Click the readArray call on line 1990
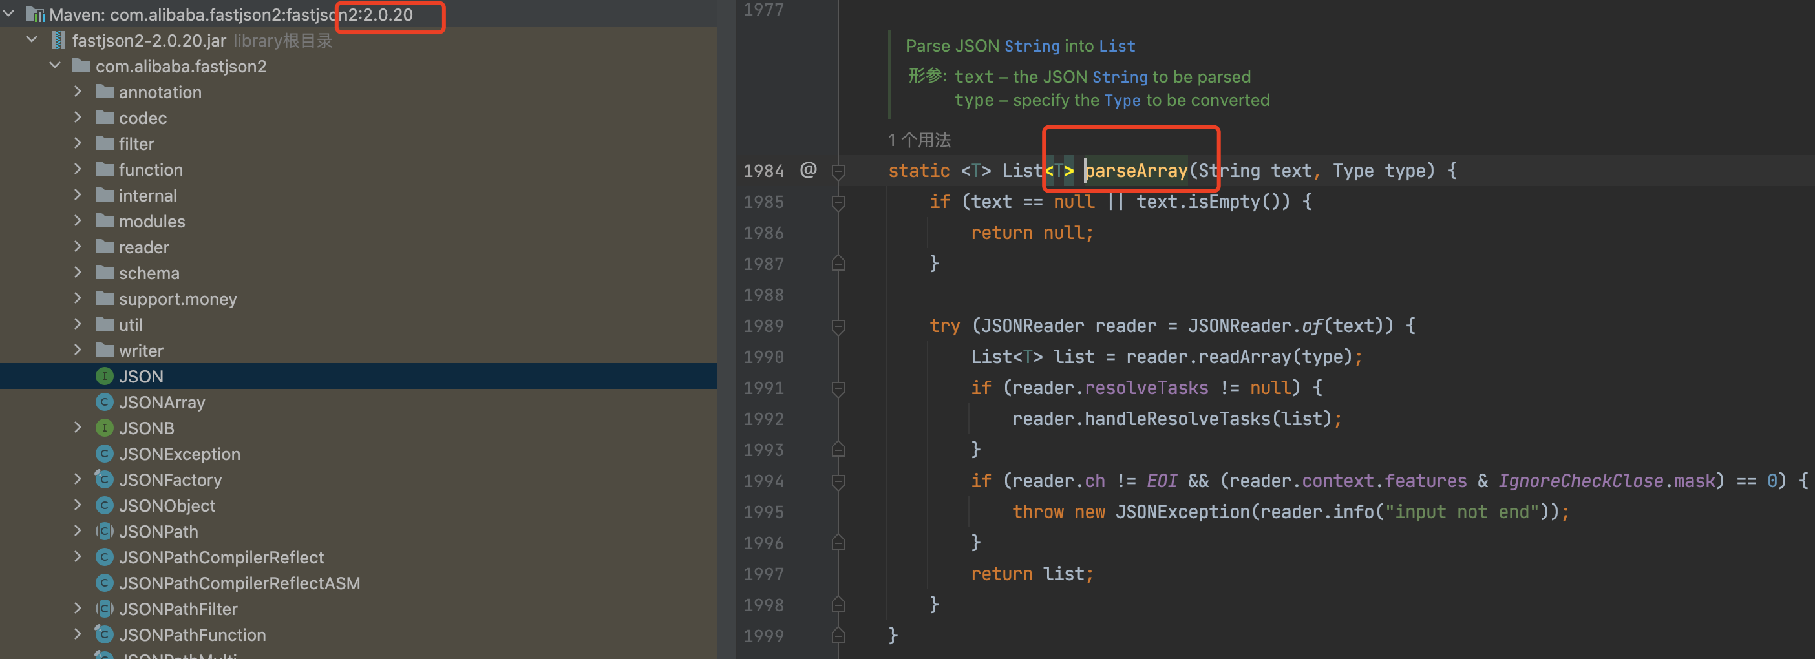The image size is (1815, 659). pos(1244,357)
